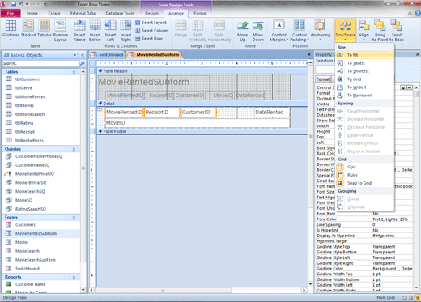This screenshot has width=421, height=302.
Task: Click the Form Header section bar
Action: coord(202,71)
